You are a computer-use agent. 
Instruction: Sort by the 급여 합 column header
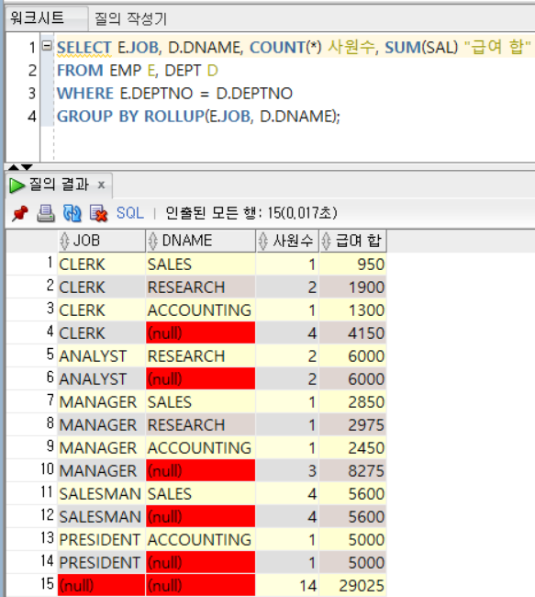pos(353,241)
